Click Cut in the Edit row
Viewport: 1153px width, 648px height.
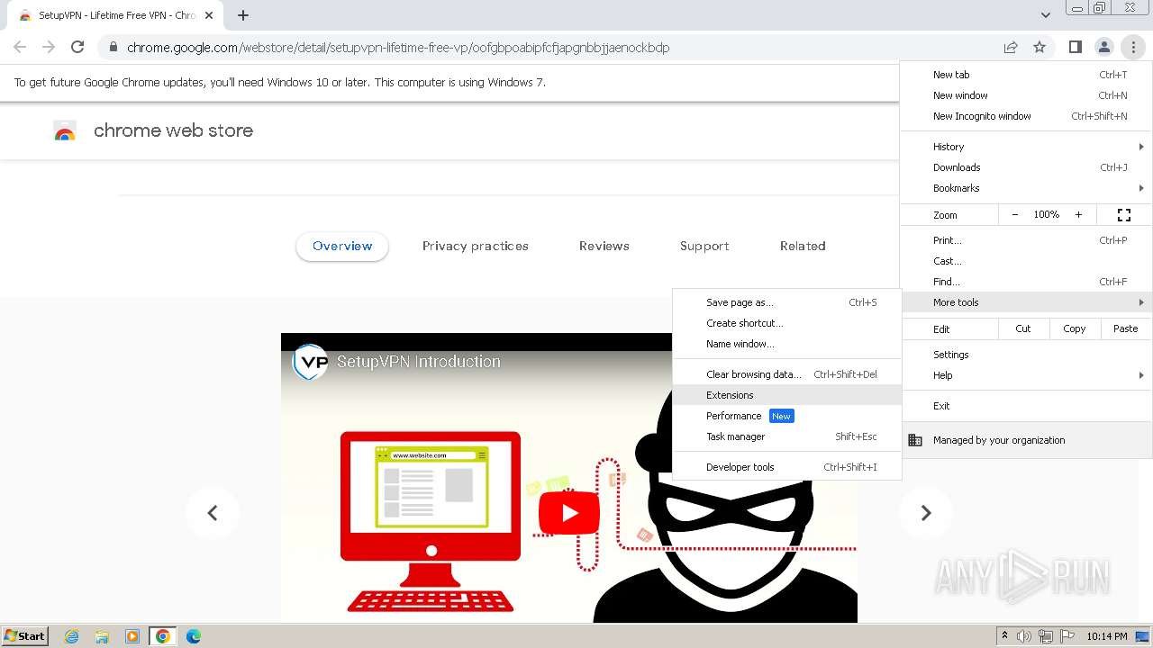pyautogui.click(x=1023, y=328)
